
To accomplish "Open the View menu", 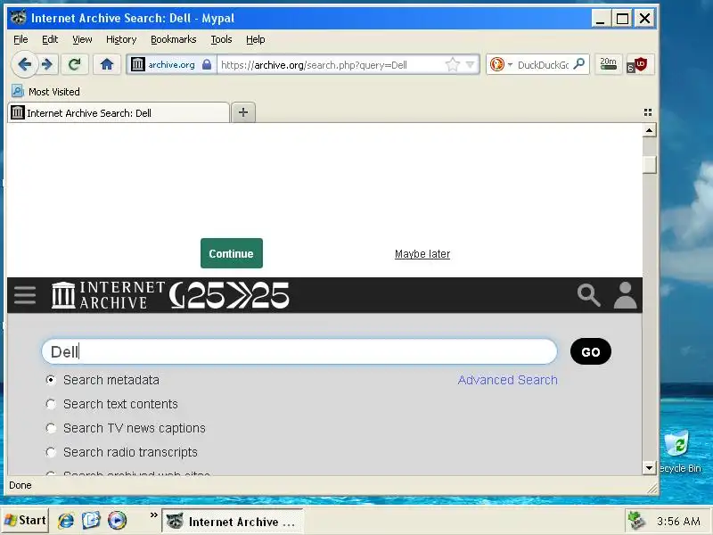I will (82, 39).
